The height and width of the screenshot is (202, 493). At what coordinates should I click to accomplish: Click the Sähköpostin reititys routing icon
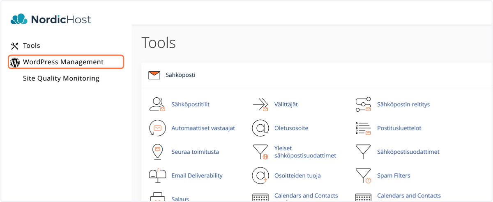coord(363,104)
